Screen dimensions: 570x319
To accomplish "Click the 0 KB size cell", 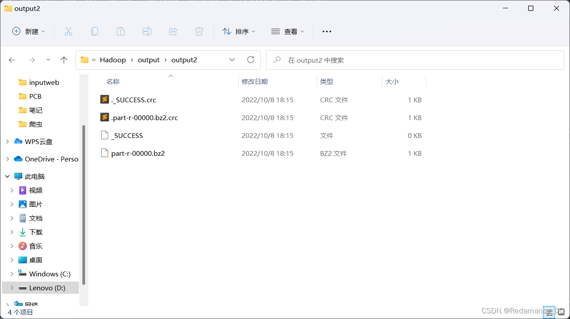I will pyautogui.click(x=415, y=135).
